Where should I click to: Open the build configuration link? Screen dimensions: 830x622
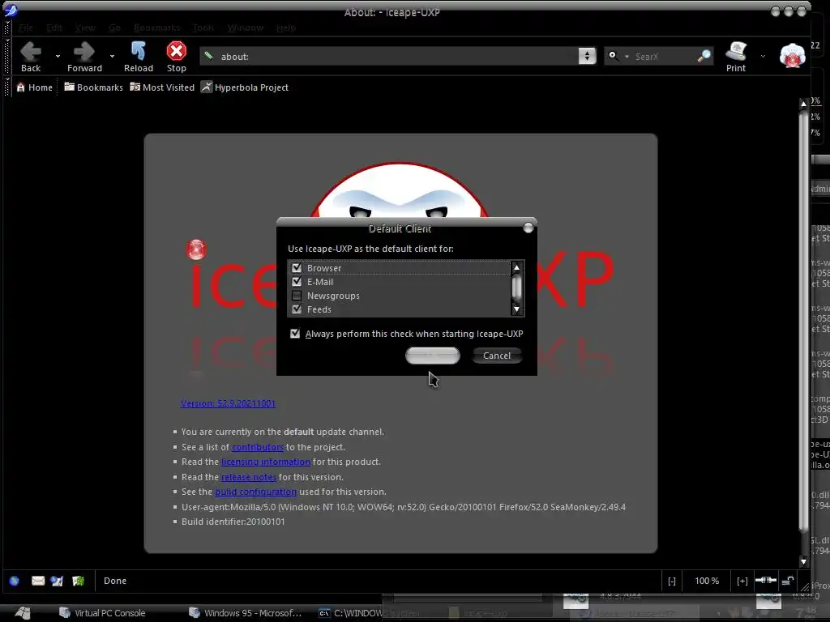pos(255,492)
